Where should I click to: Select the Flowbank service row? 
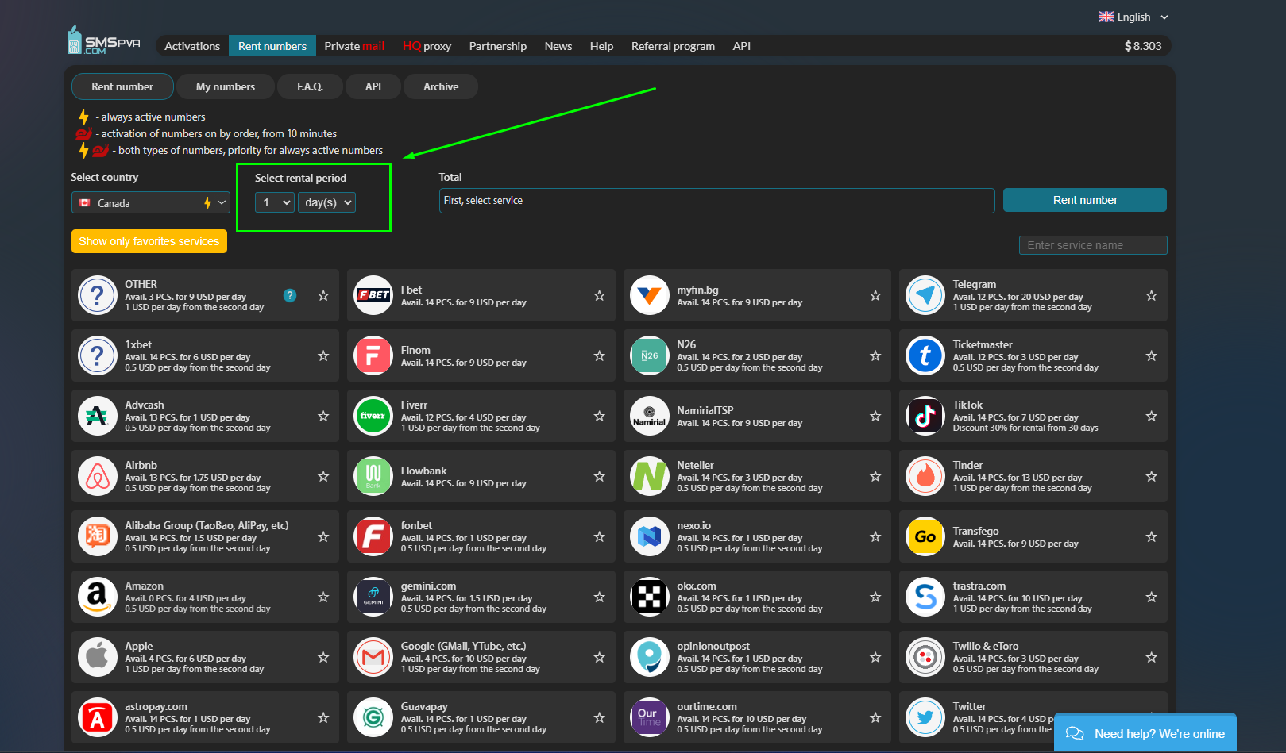(481, 476)
